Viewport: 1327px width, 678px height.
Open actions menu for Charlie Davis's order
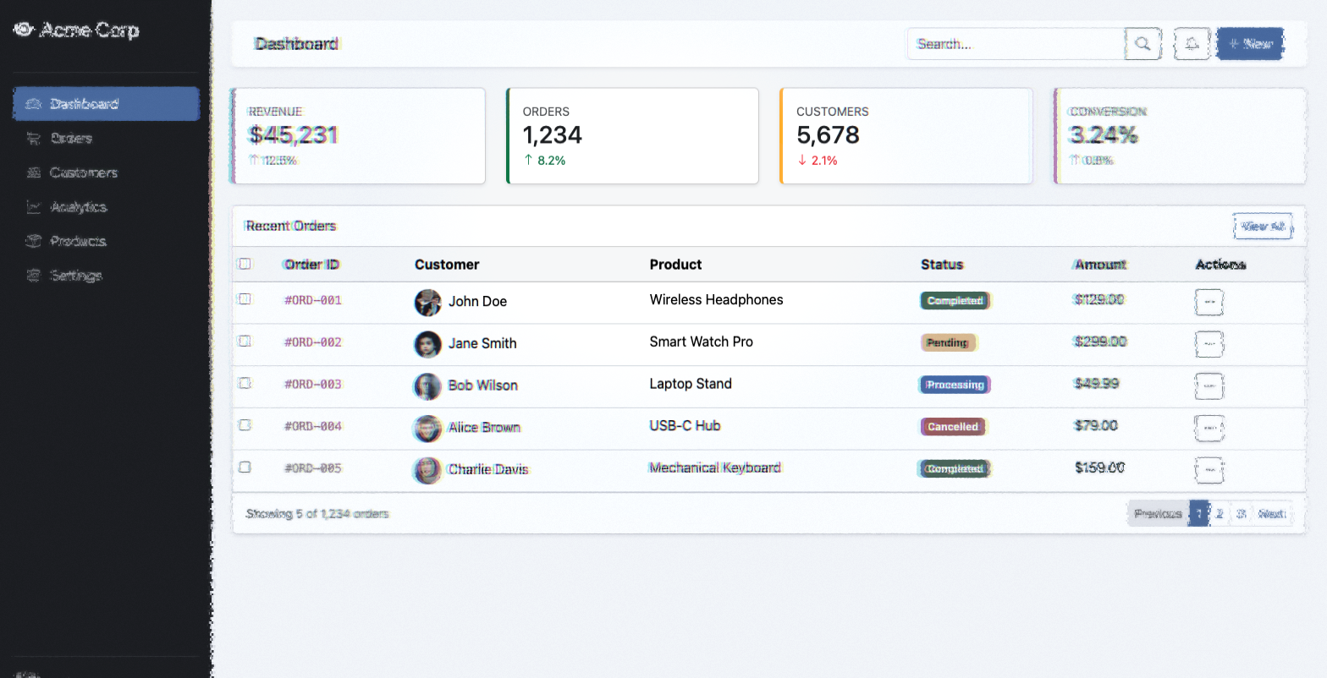click(x=1209, y=469)
